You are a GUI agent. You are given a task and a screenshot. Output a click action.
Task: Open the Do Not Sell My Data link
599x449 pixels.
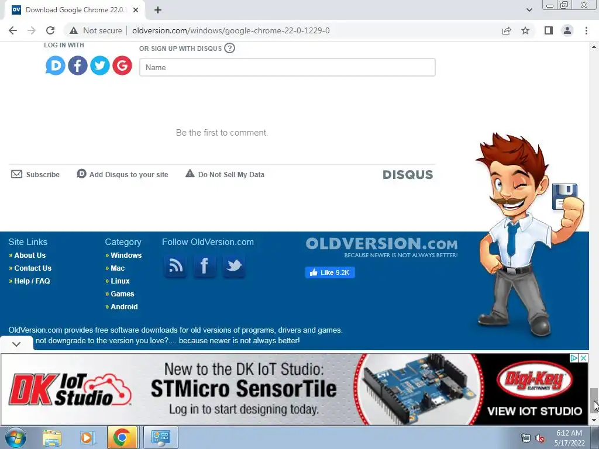click(225, 174)
